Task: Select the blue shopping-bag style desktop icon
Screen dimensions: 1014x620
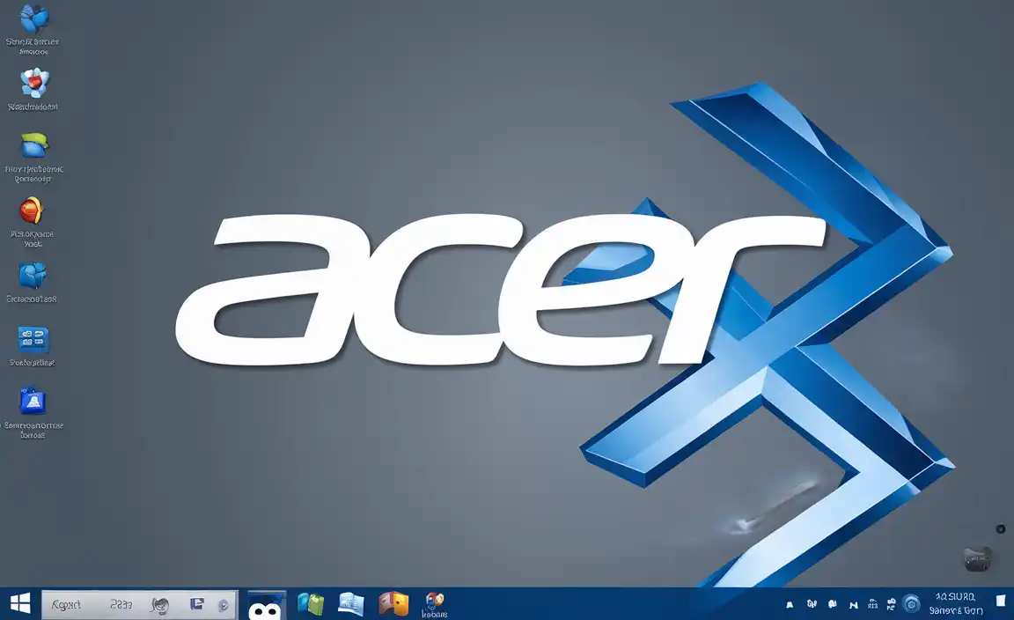Action: pos(33,402)
